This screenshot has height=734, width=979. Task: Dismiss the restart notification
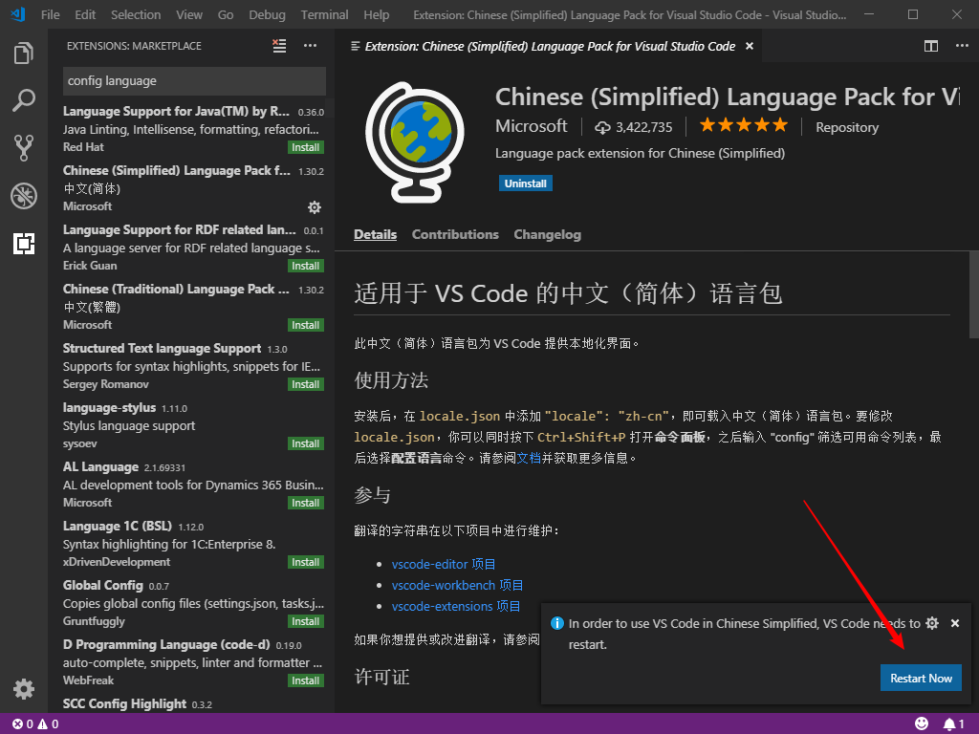point(955,623)
